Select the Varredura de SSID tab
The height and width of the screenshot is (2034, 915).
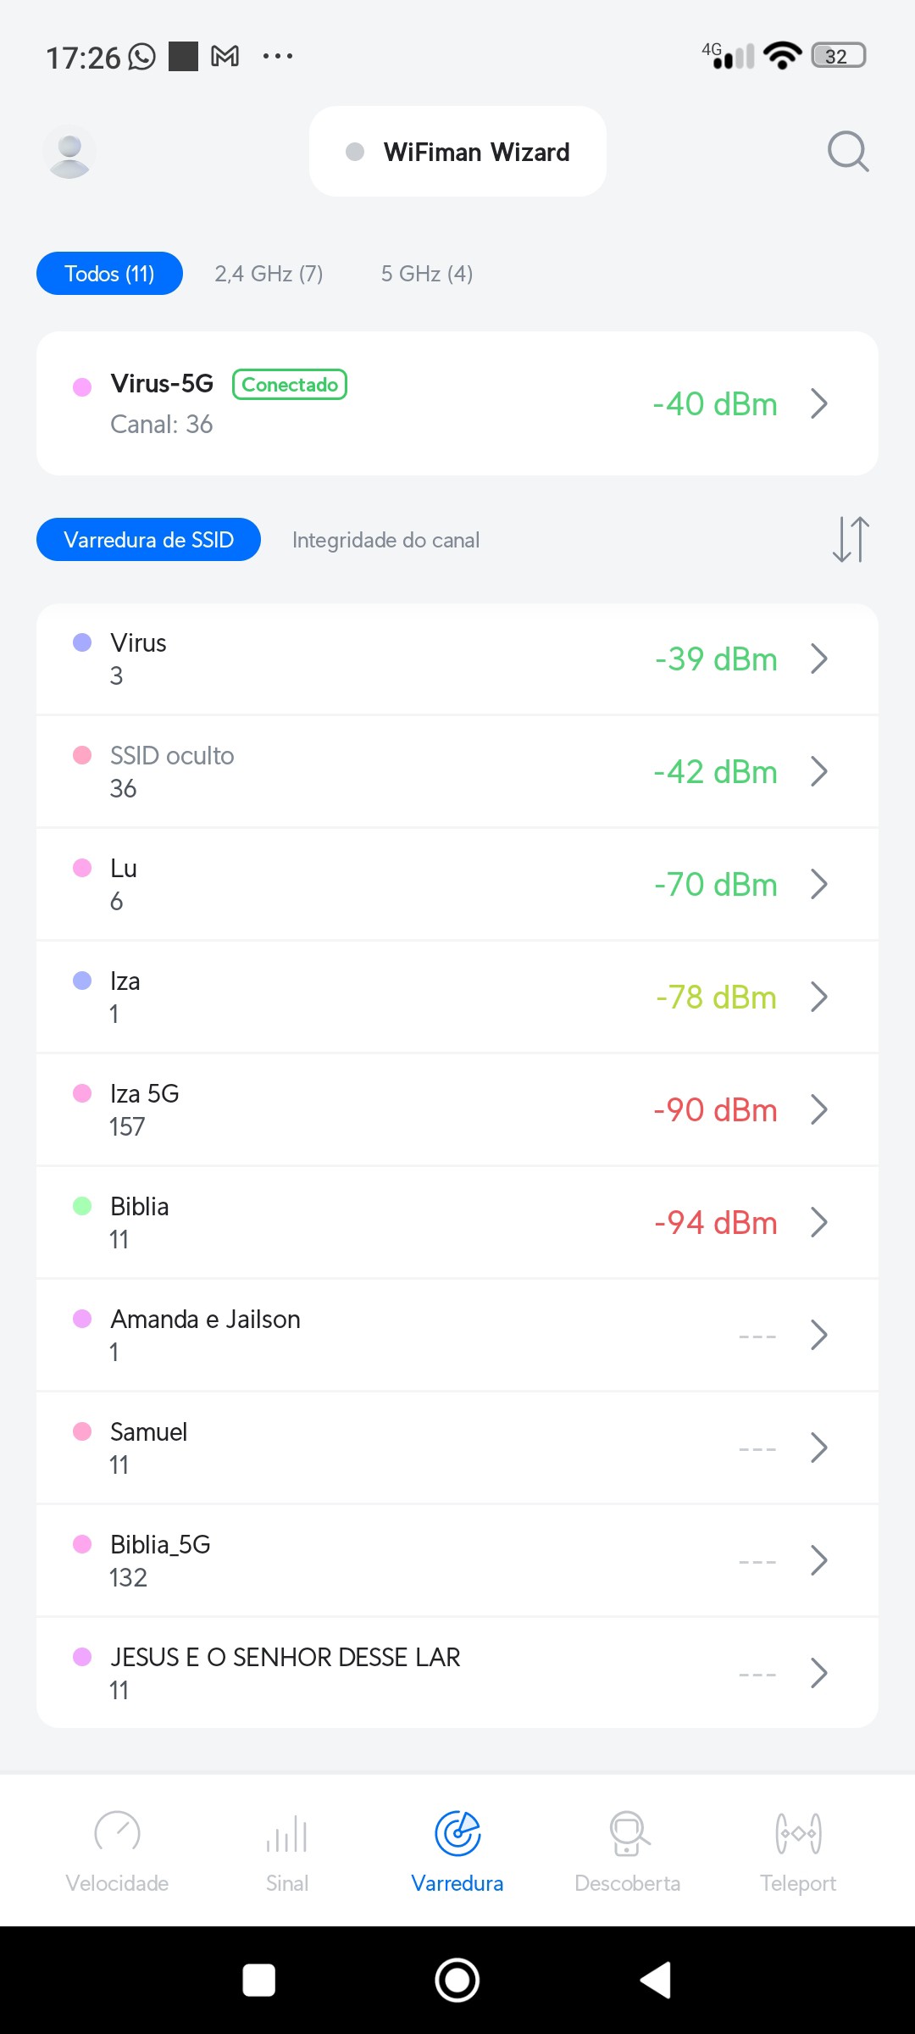click(148, 540)
